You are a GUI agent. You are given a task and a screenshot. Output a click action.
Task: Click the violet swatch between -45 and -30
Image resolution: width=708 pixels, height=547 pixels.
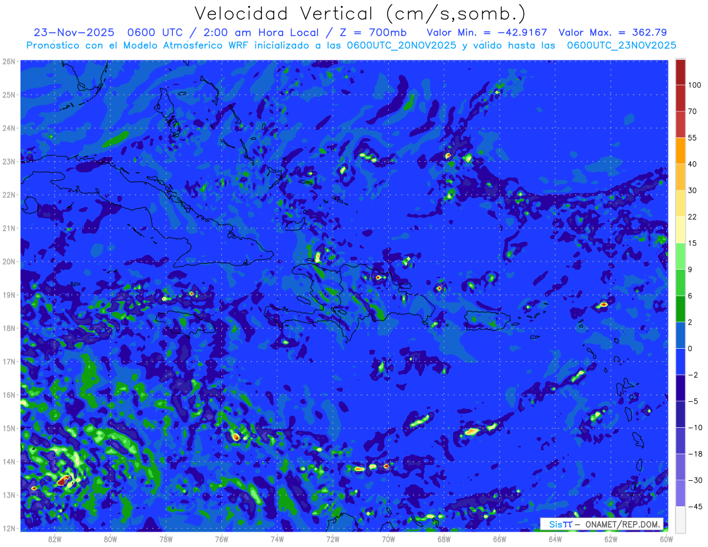pyautogui.click(x=680, y=493)
